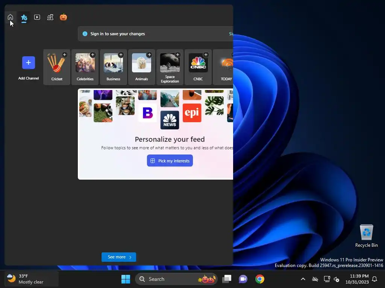Launch the Teams Chat taskbar icon
This screenshot has height=288, width=385.
[x=243, y=279]
